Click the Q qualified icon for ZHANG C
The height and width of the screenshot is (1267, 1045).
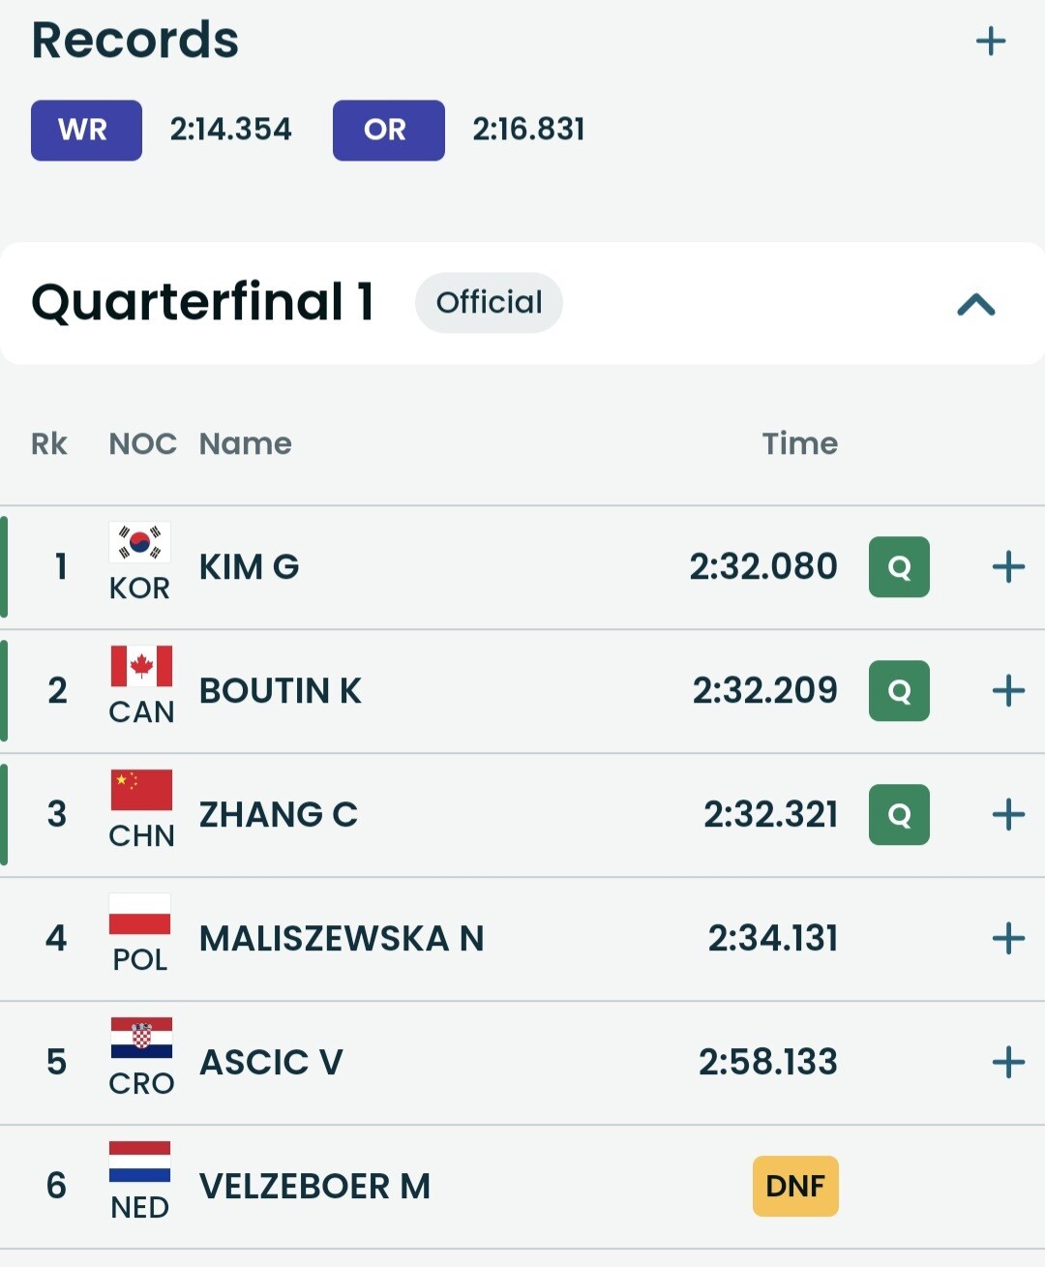point(899,815)
